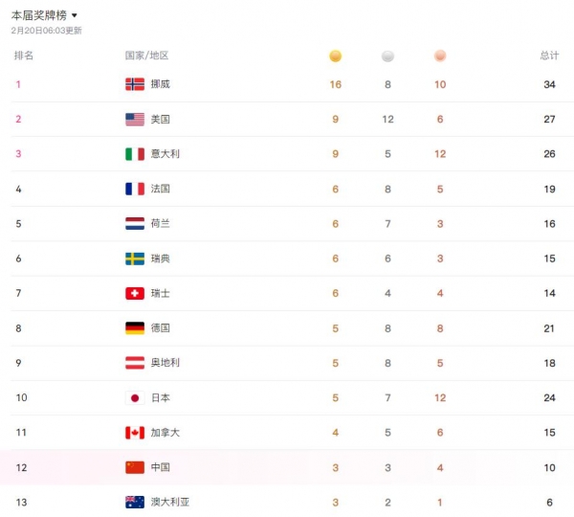
Task: Click the Japan flag icon
Action: [135, 397]
